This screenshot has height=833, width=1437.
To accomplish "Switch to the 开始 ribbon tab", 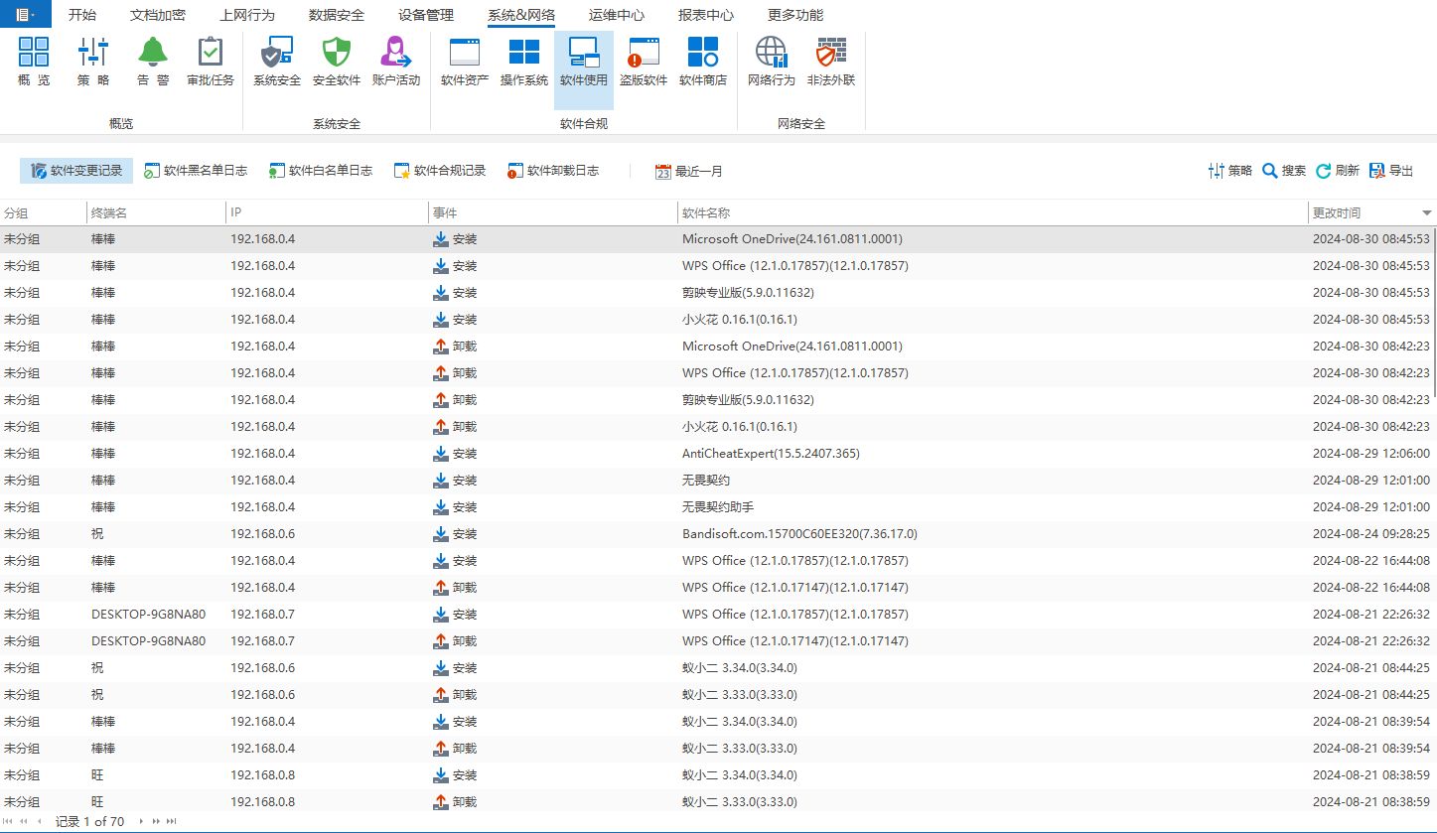I will tap(82, 15).
